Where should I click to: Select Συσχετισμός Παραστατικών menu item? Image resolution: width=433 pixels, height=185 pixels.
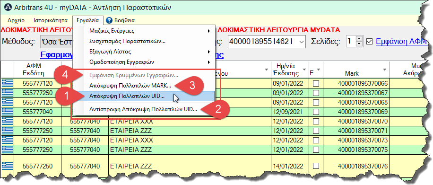[x=128, y=41]
